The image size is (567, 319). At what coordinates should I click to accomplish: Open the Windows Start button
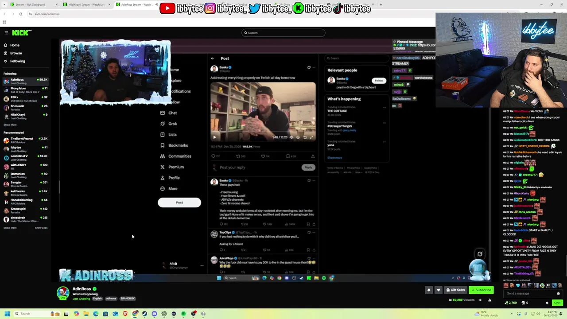7,314
